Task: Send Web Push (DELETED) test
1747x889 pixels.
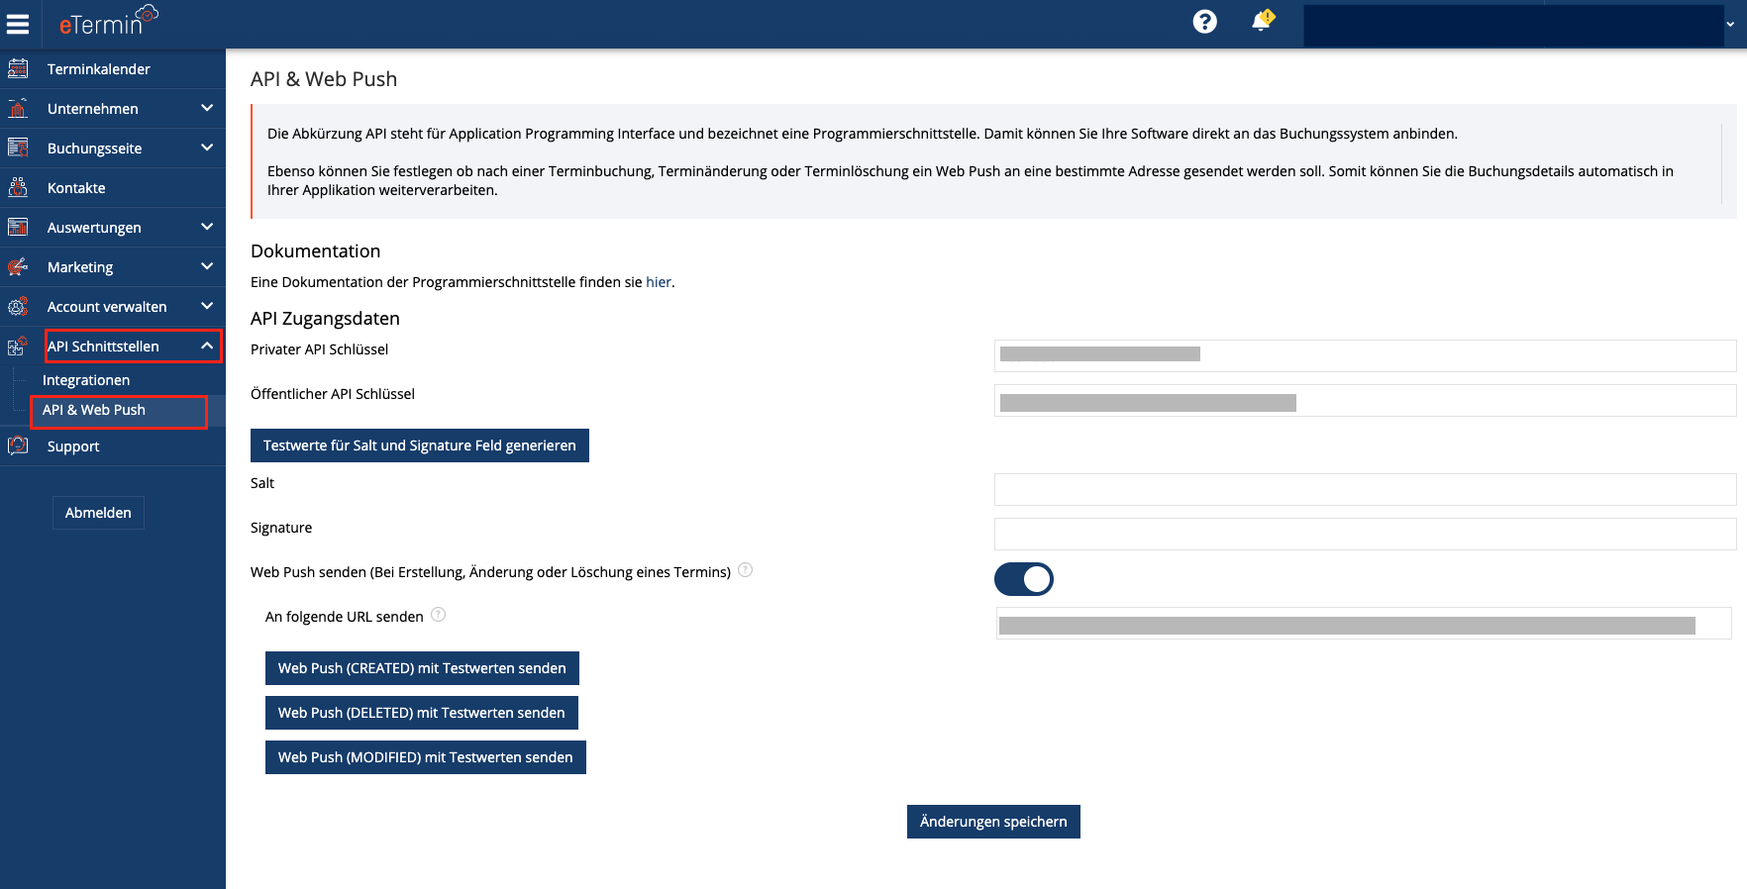Action: [x=421, y=713]
